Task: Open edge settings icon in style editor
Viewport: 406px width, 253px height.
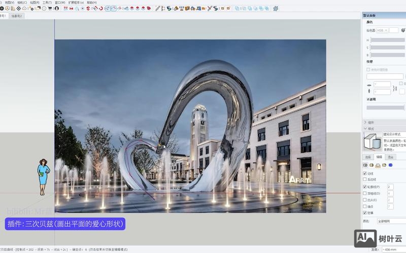Action: tap(365, 165)
